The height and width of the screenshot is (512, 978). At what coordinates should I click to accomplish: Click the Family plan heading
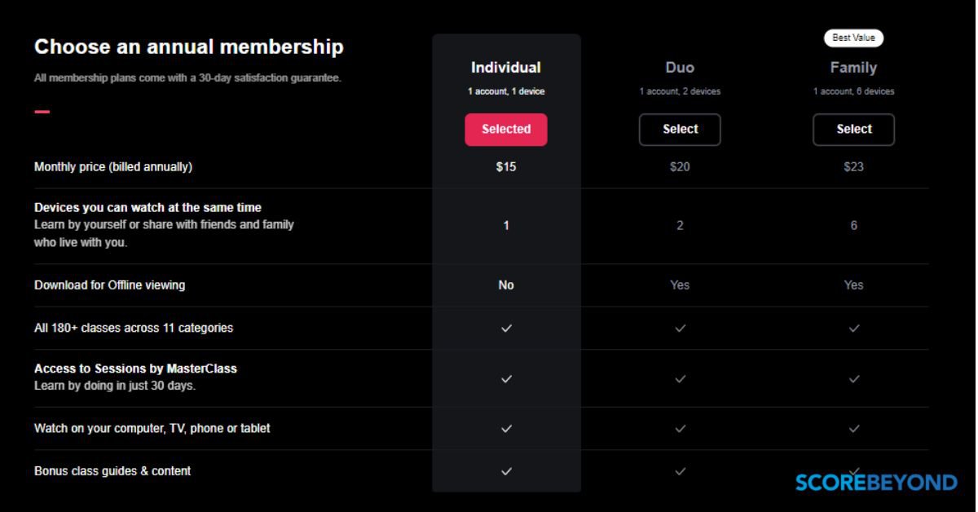point(853,68)
